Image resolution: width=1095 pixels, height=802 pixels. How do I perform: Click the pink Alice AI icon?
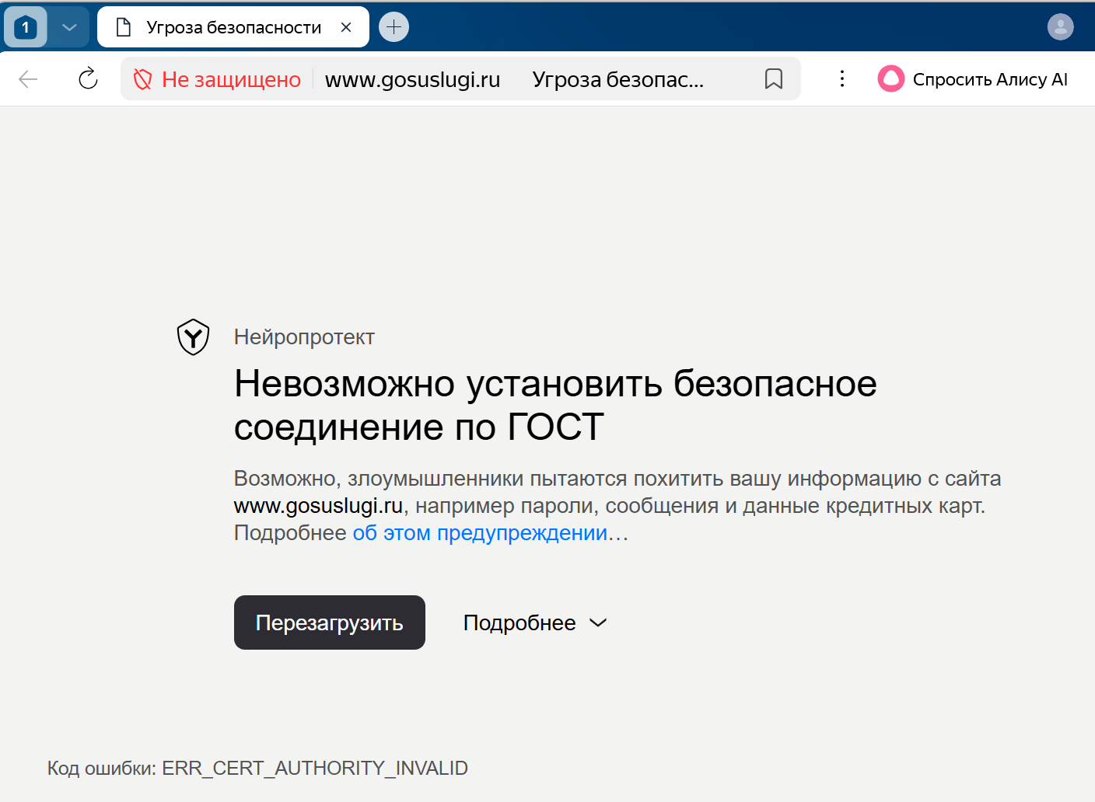tap(891, 78)
